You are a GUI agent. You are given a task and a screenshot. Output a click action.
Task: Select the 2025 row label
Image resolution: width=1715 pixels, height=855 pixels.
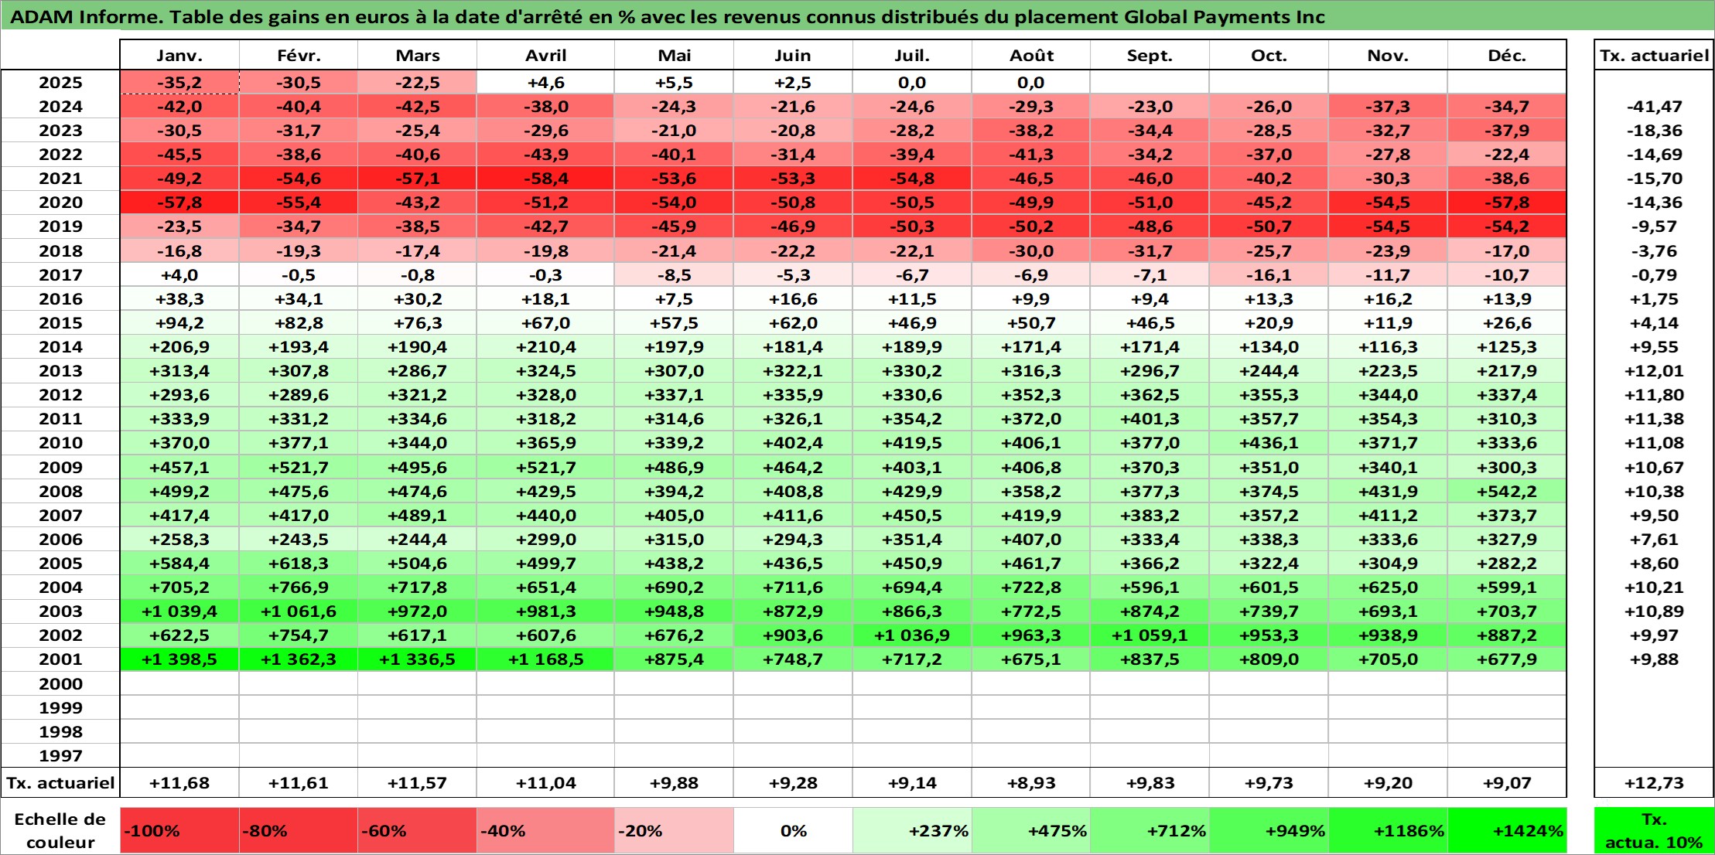[x=60, y=83]
